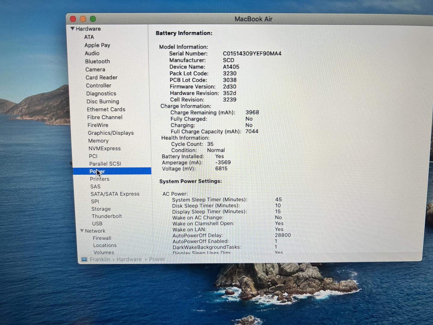The width and height of the screenshot is (433, 325).
Task: Select Memory in the sidebar
Action: 98,141
